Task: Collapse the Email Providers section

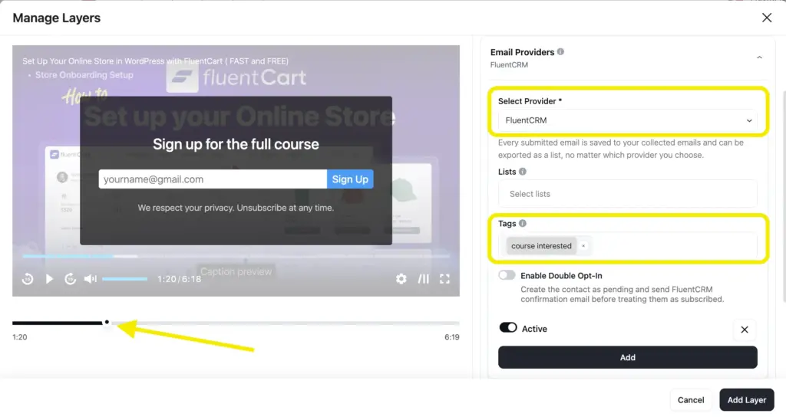Action: point(759,57)
